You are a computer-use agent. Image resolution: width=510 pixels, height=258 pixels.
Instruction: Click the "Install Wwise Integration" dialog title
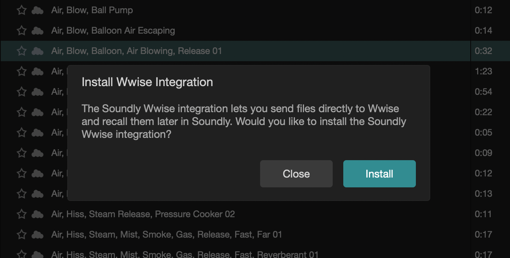coord(147,82)
